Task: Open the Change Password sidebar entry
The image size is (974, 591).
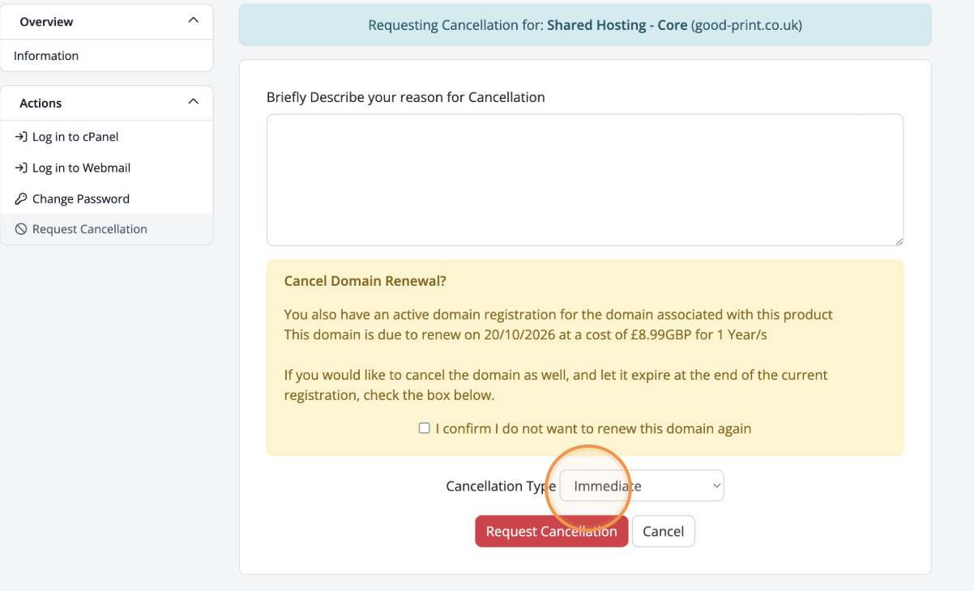Action: tap(81, 198)
